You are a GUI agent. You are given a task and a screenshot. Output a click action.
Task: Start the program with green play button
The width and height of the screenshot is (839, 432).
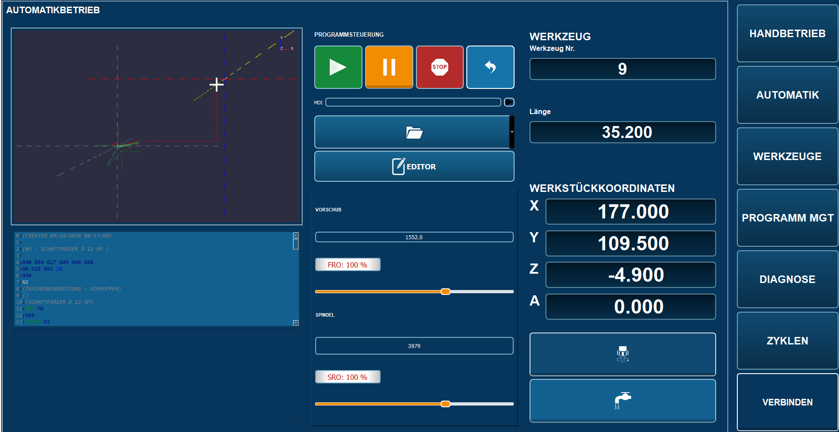[338, 67]
